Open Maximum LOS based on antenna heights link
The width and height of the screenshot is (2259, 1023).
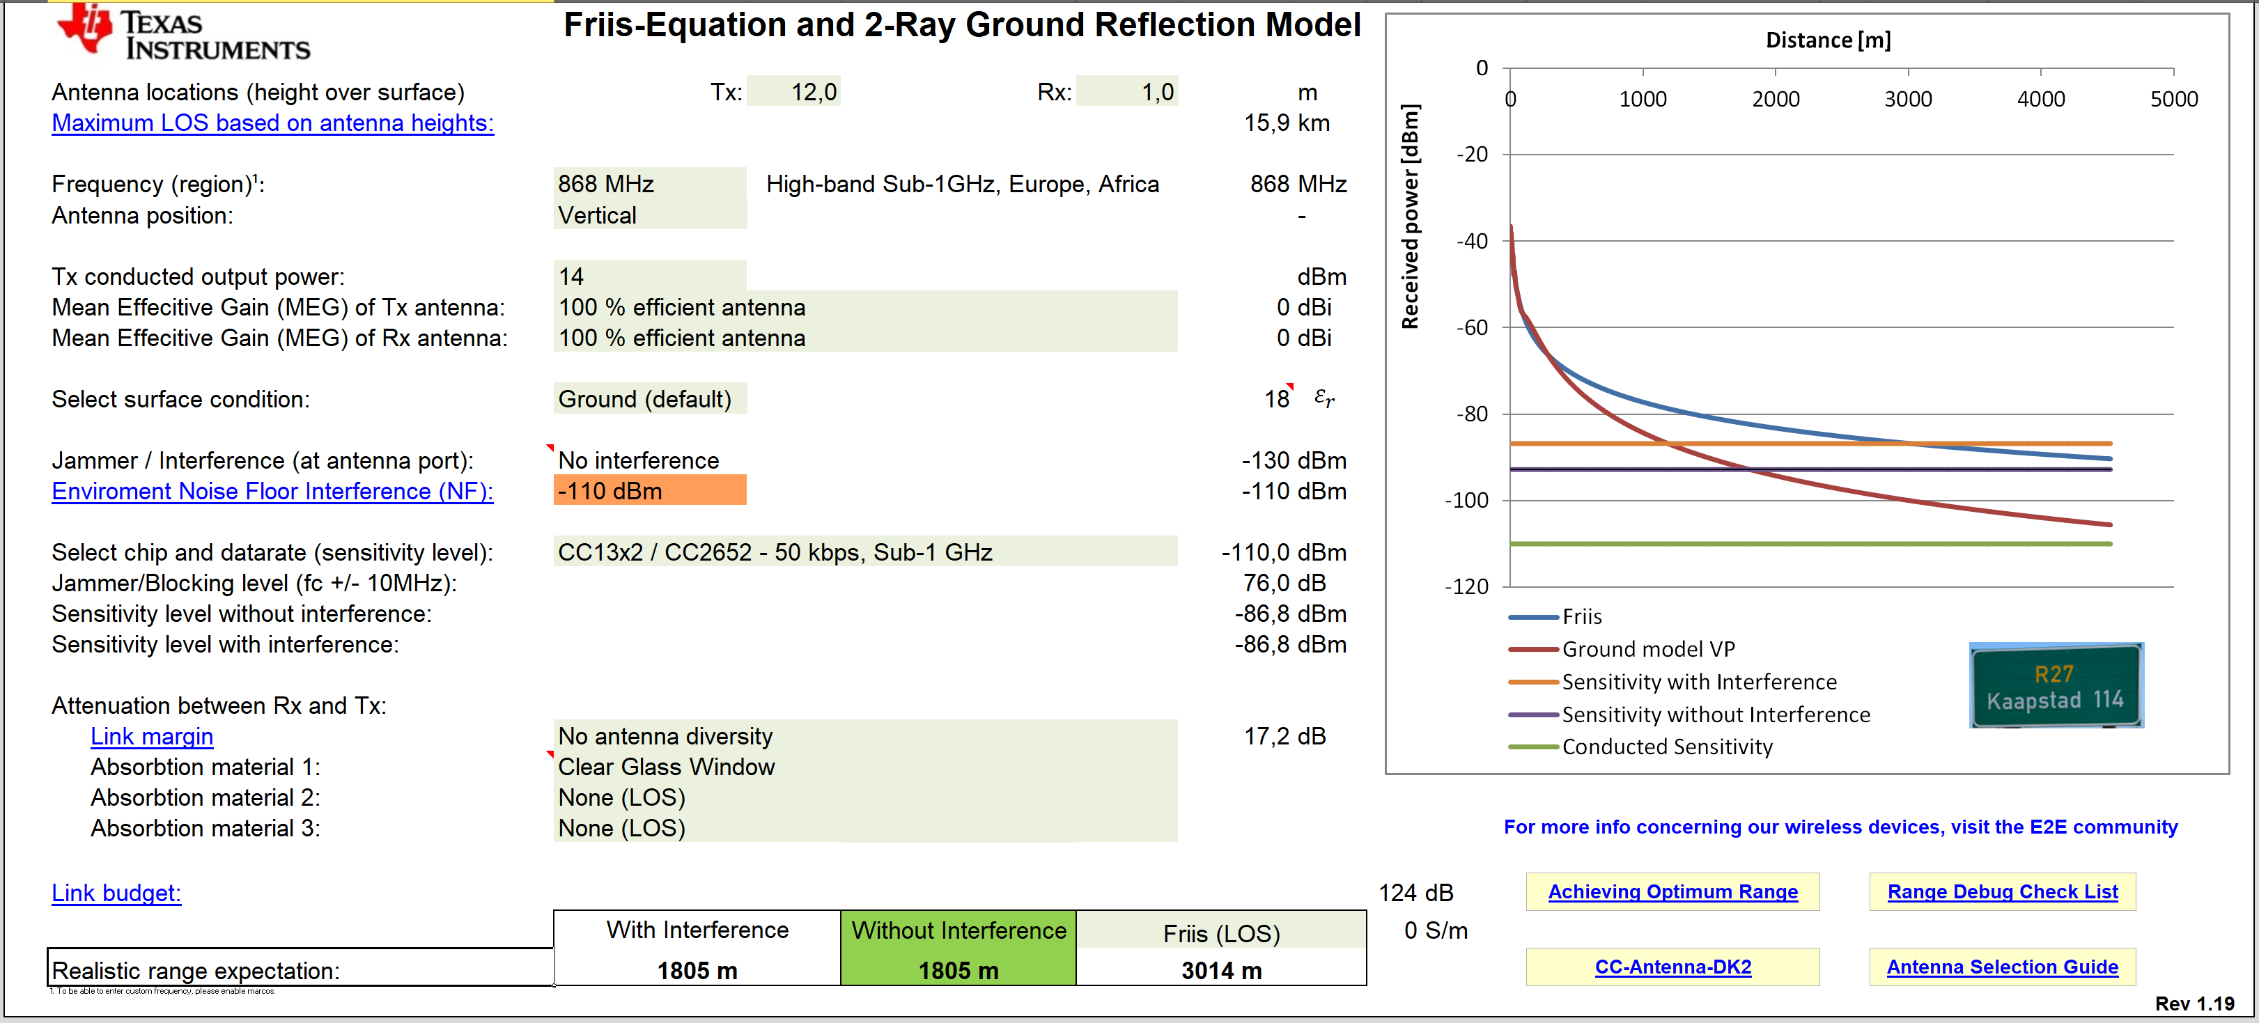[273, 123]
